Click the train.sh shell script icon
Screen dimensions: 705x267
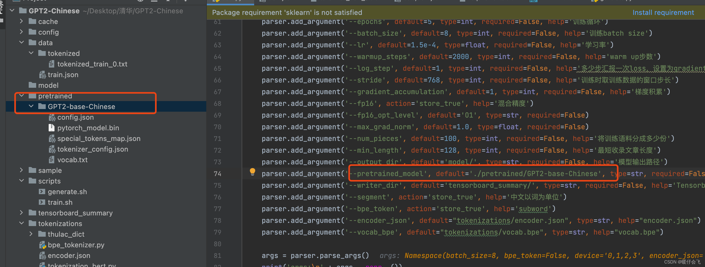42,202
